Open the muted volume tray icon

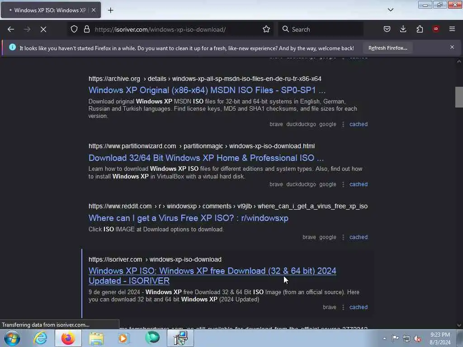point(417,339)
